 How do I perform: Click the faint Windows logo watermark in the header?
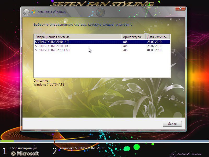tap(100, 12)
